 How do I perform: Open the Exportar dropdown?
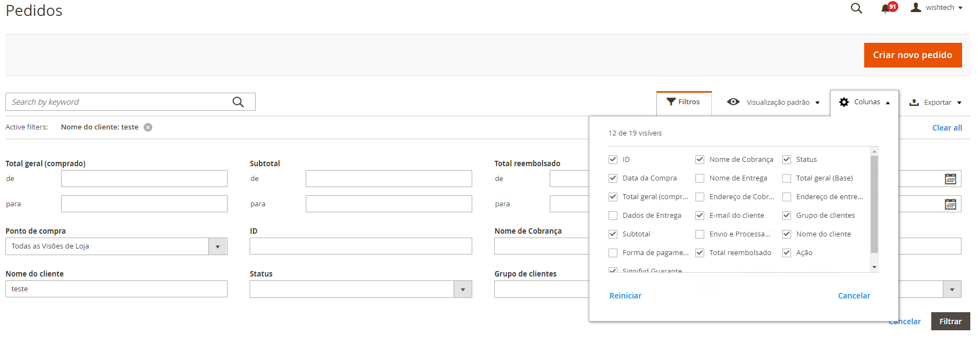pos(935,102)
